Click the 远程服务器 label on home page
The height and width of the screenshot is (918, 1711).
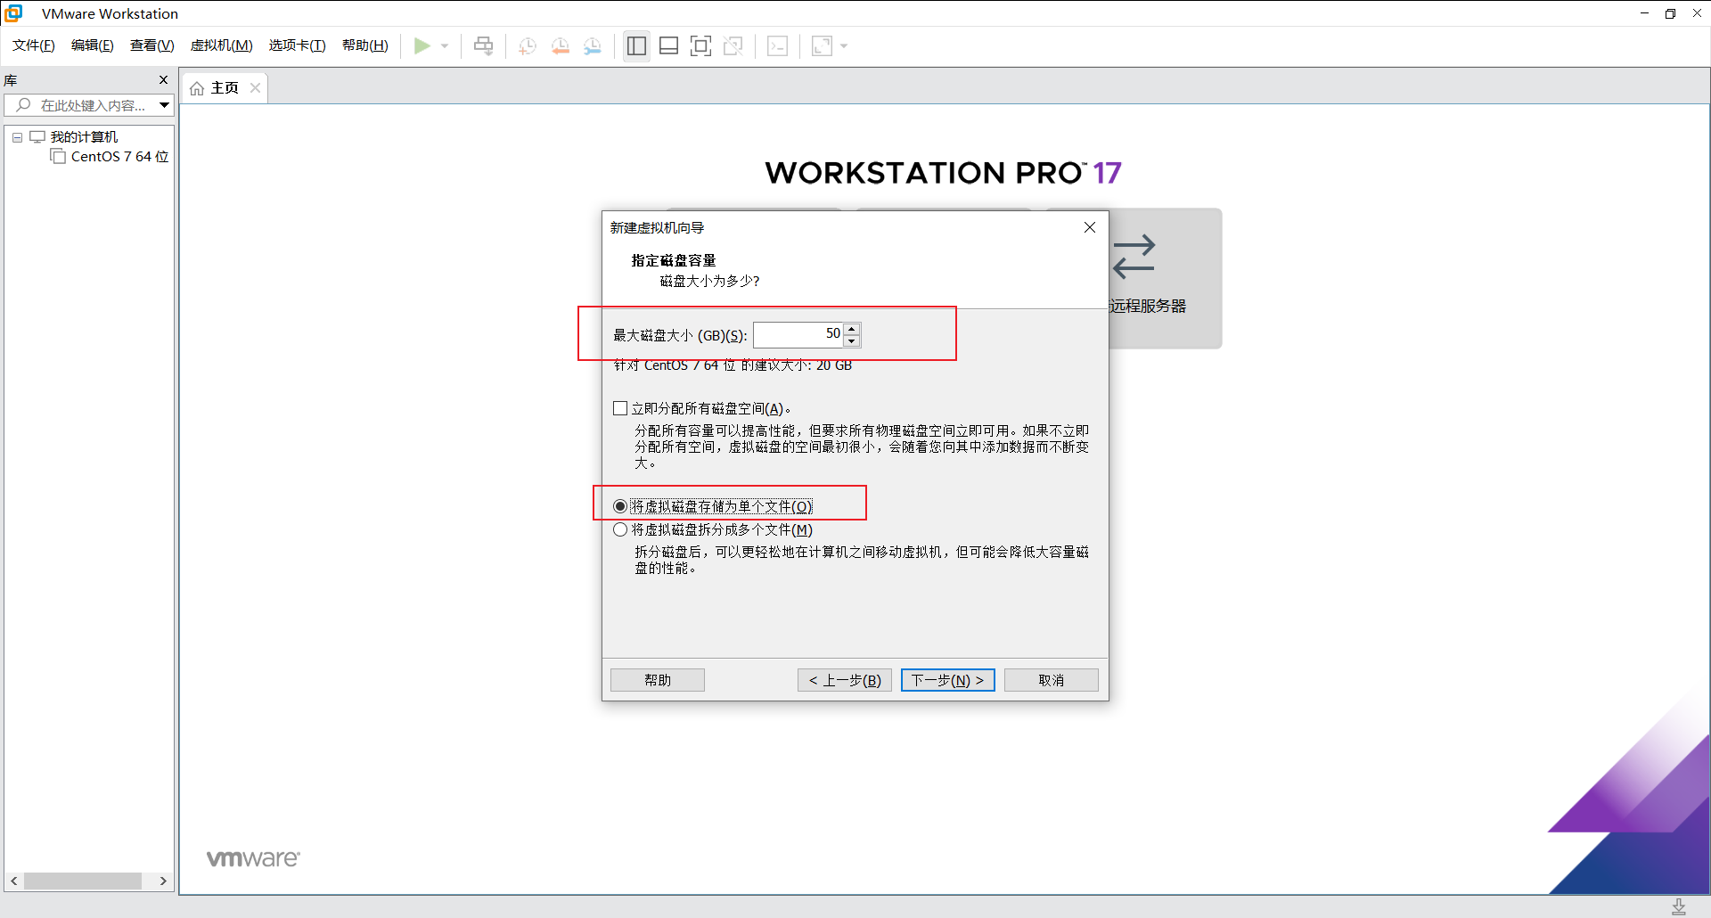pyautogui.click(x=1148, y=307)
